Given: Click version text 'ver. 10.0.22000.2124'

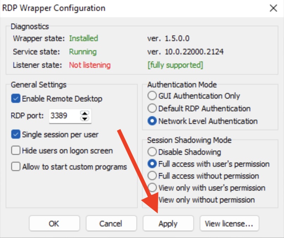Looking at the screenshot, I should (x=186, y=52).
